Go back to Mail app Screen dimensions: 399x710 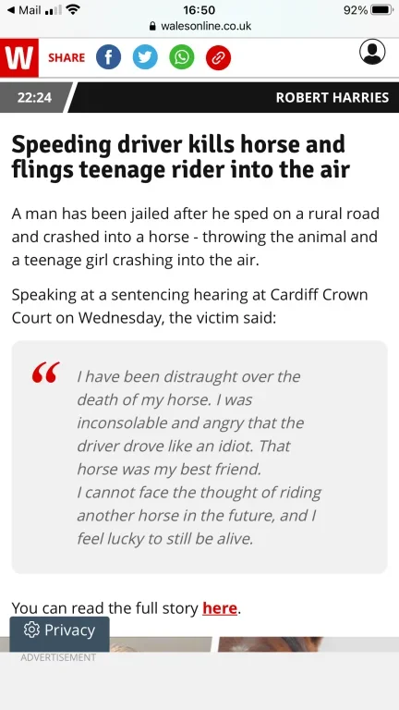tap(25, 10)
